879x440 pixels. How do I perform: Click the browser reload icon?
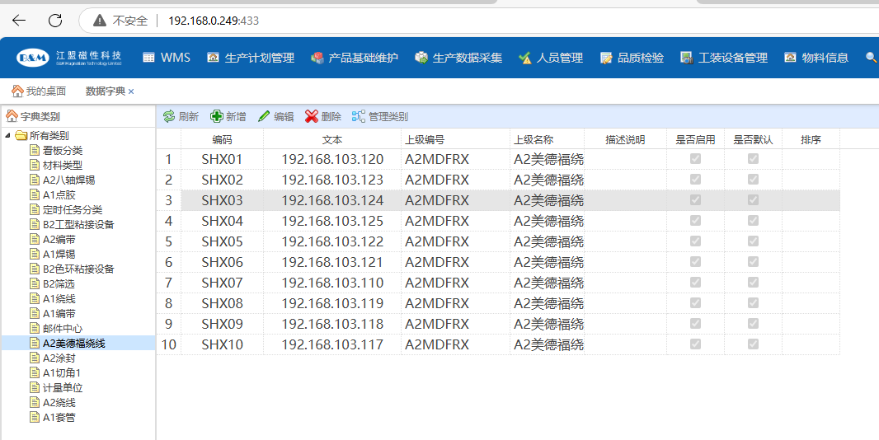coord(55,20)
